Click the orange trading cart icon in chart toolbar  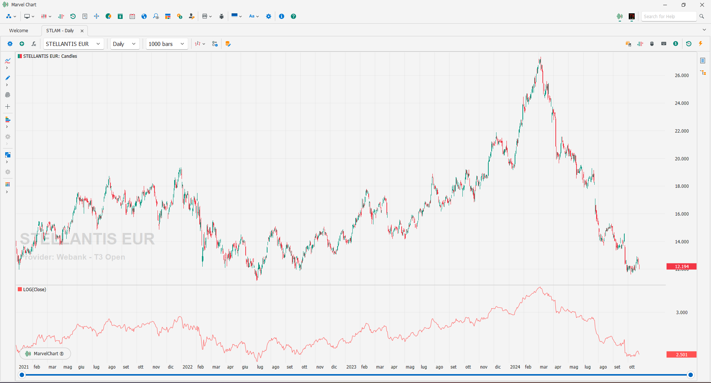click(x=628, y=44)
